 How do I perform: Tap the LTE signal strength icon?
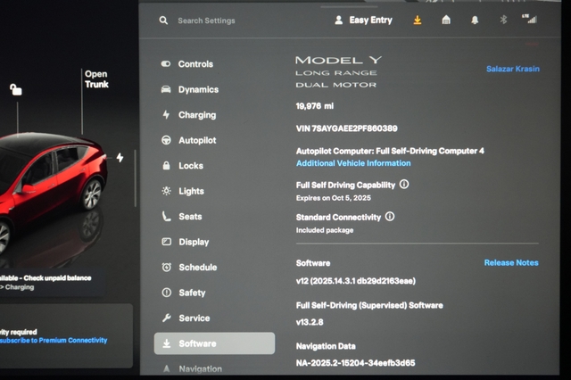coord(529,19)
